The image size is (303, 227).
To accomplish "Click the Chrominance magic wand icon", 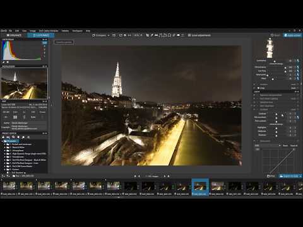I will click(x=298, y=67).
